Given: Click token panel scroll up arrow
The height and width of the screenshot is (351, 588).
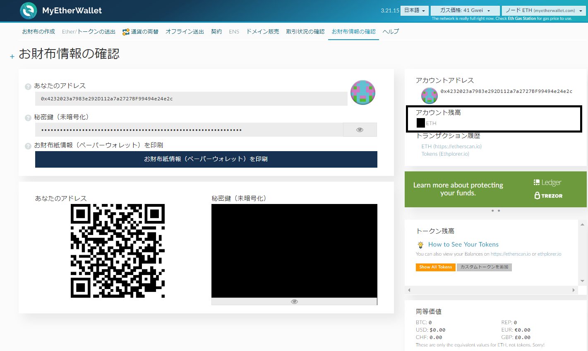Looking at the screenshot, I should (x=582, y=224).
